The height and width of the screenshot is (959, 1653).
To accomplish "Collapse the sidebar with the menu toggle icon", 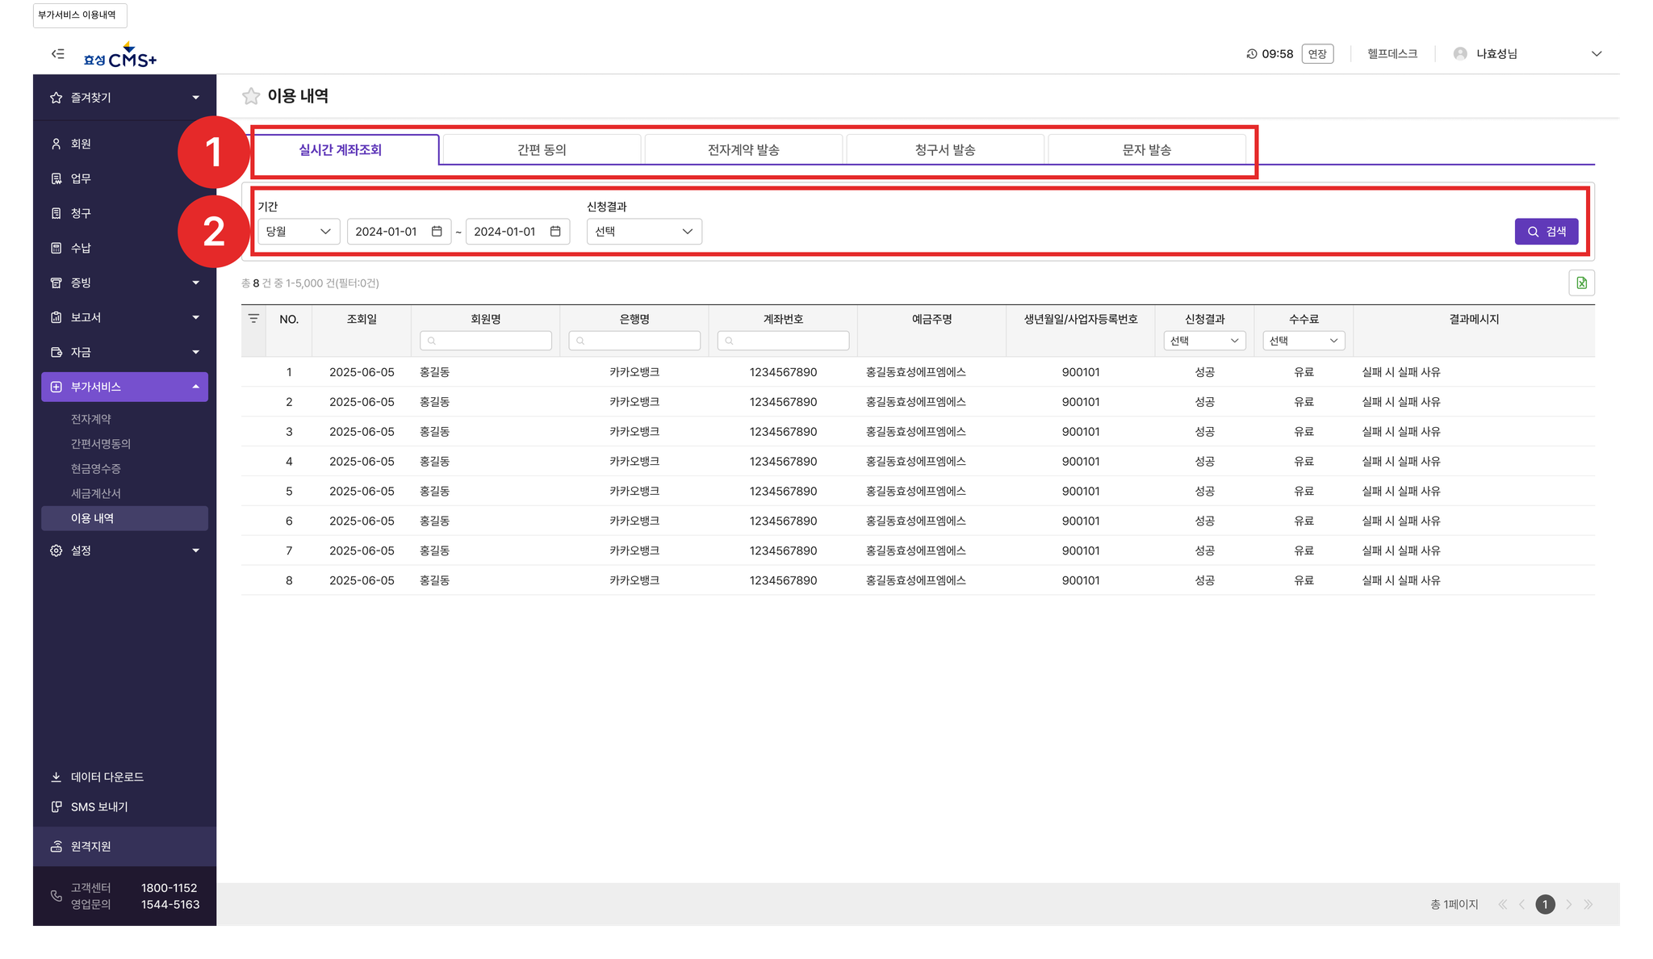I will coord(58,54).
